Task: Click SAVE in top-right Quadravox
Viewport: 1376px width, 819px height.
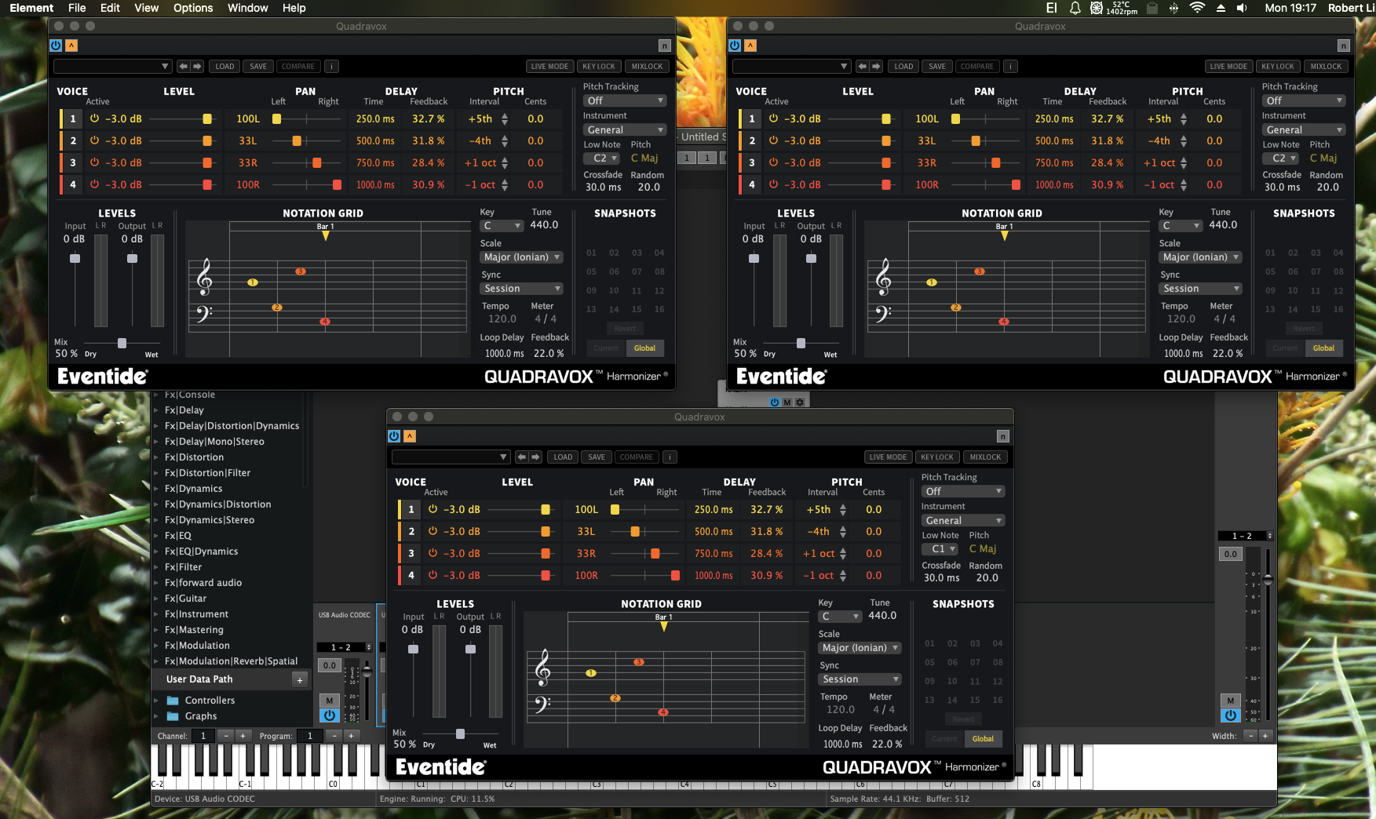Action: tap(937, 67)
